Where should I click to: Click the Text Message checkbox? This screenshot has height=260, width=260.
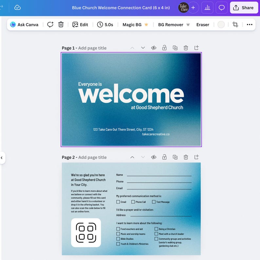[154, 202]
